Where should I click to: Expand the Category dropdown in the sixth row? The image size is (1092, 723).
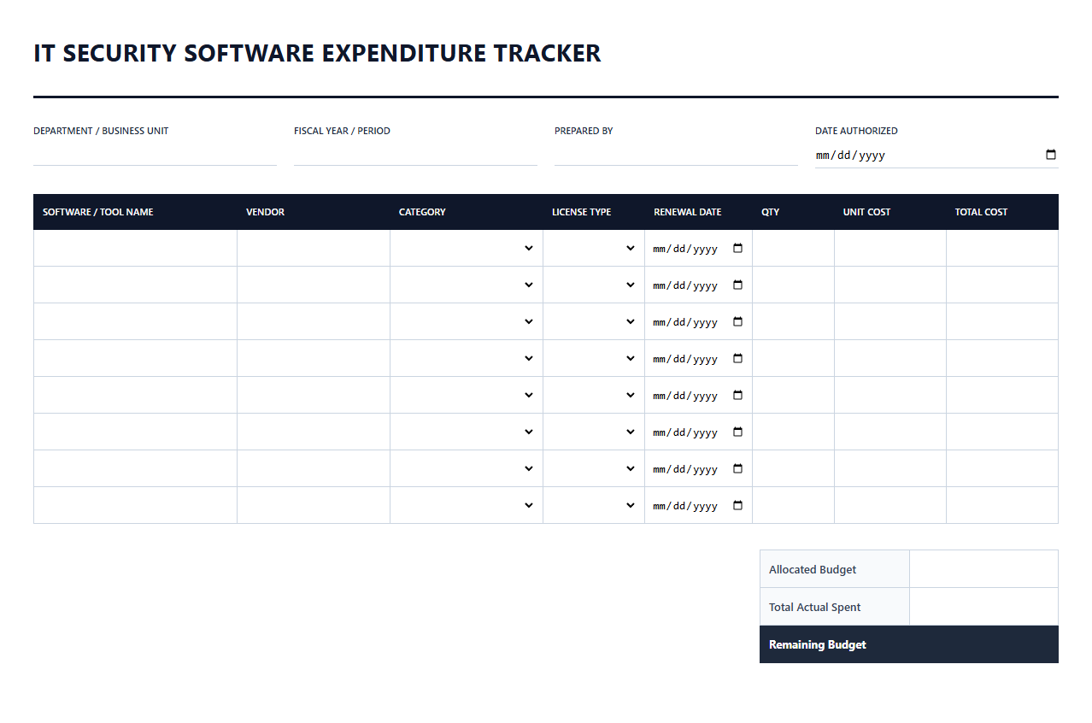pyautogui.click(x=467, y=432)
